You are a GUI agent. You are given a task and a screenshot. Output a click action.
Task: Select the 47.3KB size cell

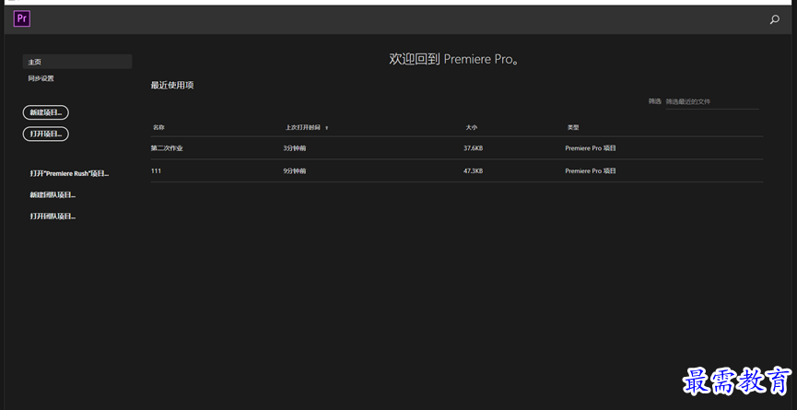474,171
